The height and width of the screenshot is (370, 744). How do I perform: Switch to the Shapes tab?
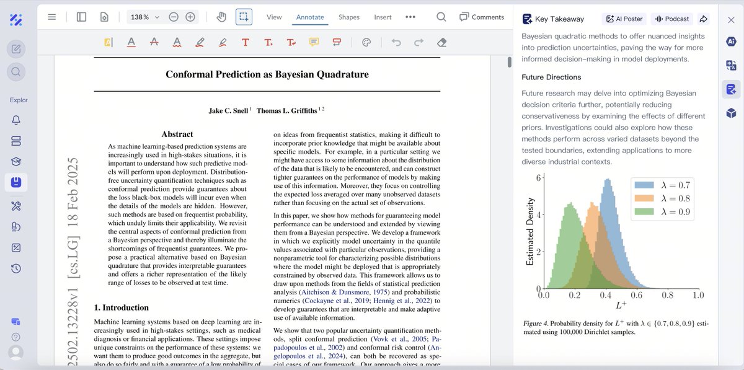coord(349,17)
